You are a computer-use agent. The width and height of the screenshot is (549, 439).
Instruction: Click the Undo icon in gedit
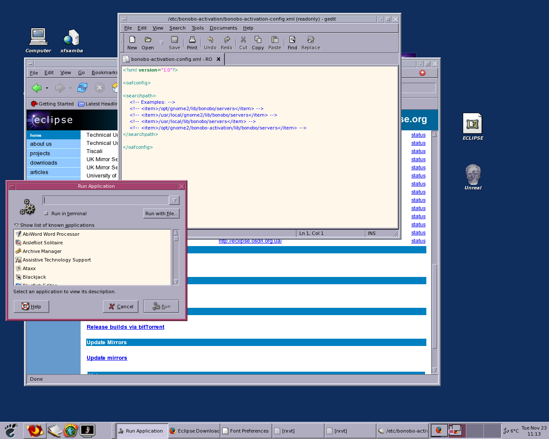click(210, 40)
